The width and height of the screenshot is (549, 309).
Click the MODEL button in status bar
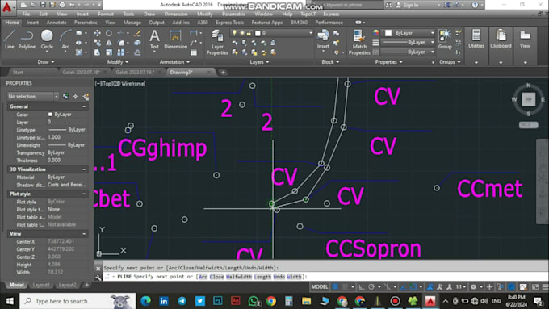click(320, 287)
